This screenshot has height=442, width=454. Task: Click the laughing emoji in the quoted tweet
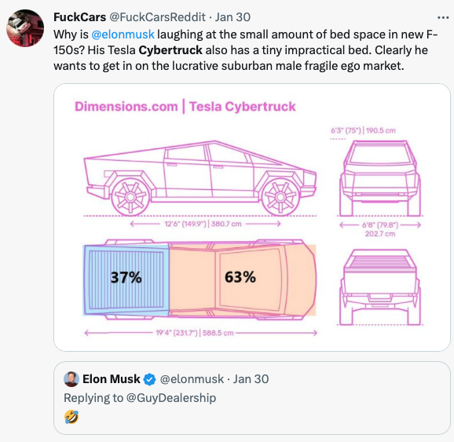71,417
